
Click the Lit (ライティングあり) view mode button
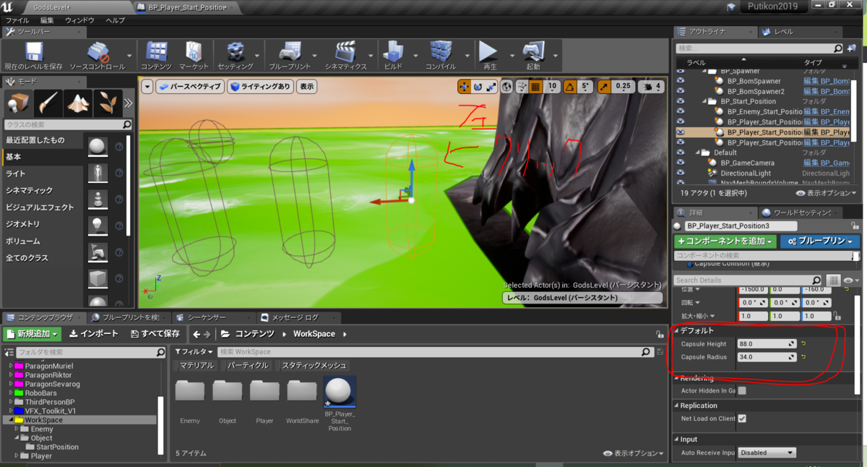click(261, 86)
